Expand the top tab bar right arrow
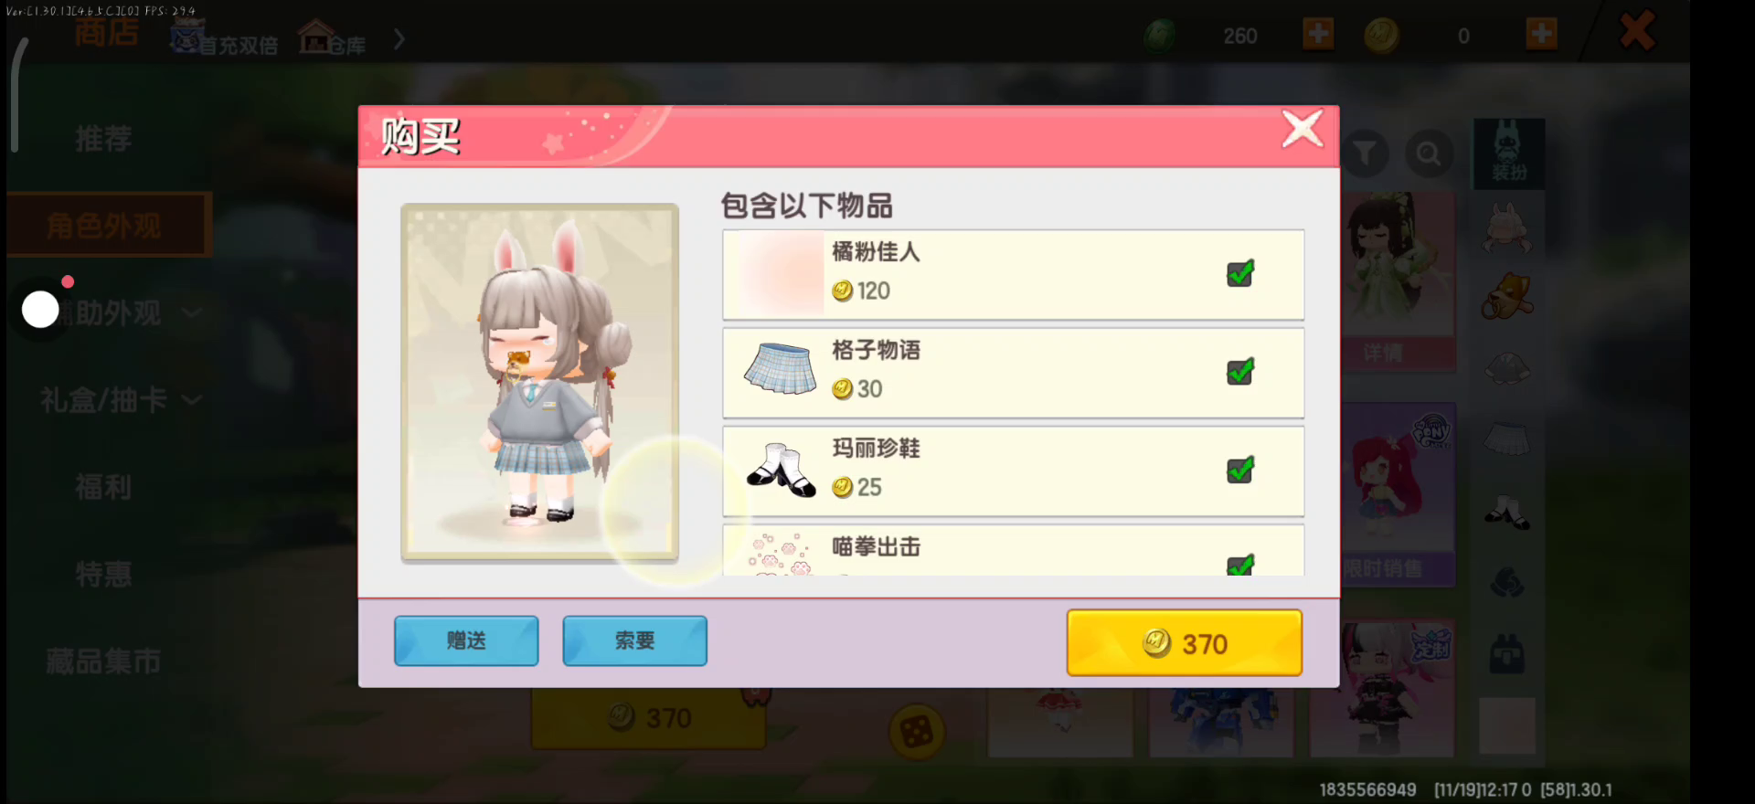The width and height of the screenshot is (1755, 804). [x=399, y=39]
